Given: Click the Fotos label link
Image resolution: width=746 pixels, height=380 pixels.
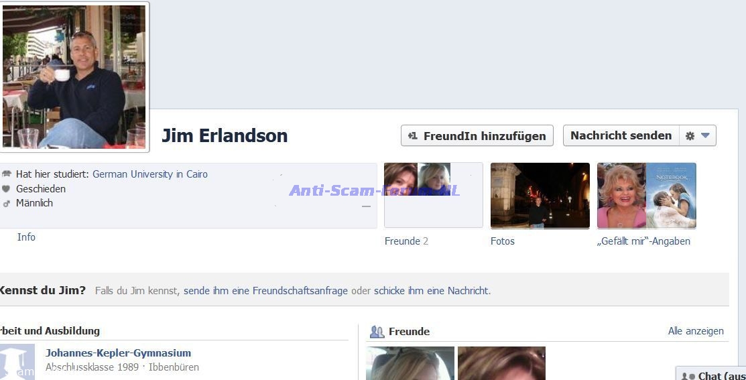Looking at the screenshot, I should tap(502, 241).
